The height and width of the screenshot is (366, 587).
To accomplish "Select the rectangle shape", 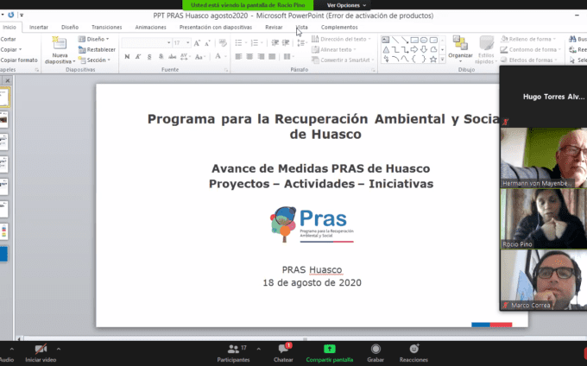I will pos(414,40).
